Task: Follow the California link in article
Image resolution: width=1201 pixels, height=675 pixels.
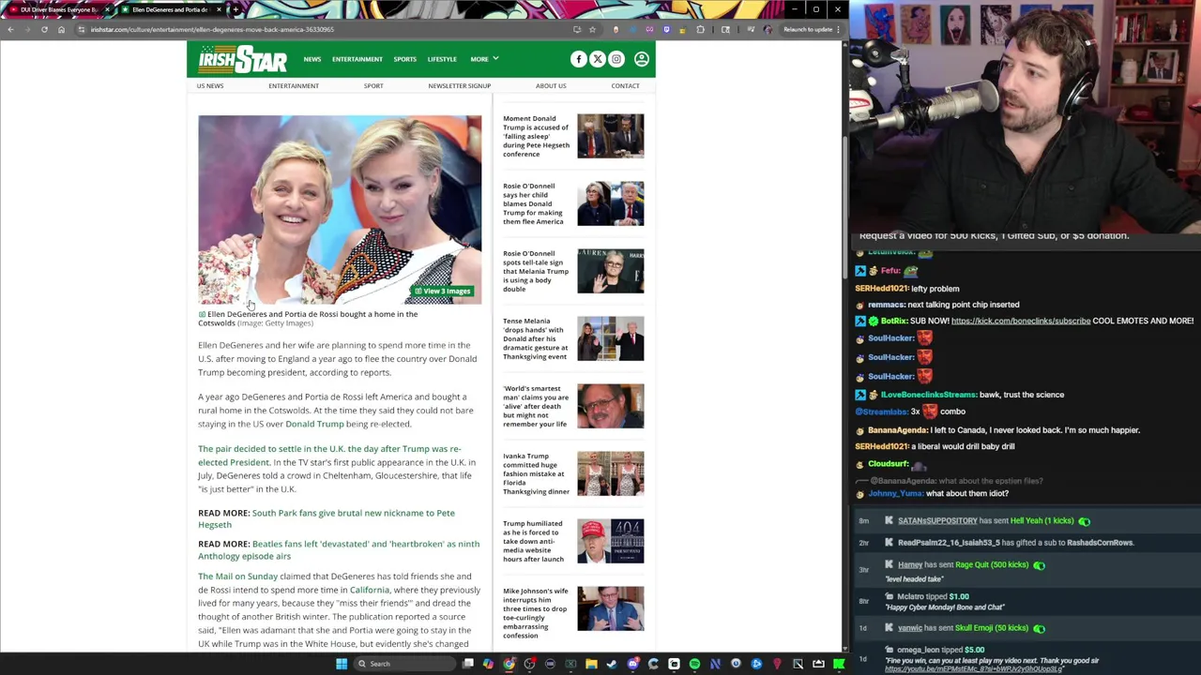Action: tap(370, 590)
